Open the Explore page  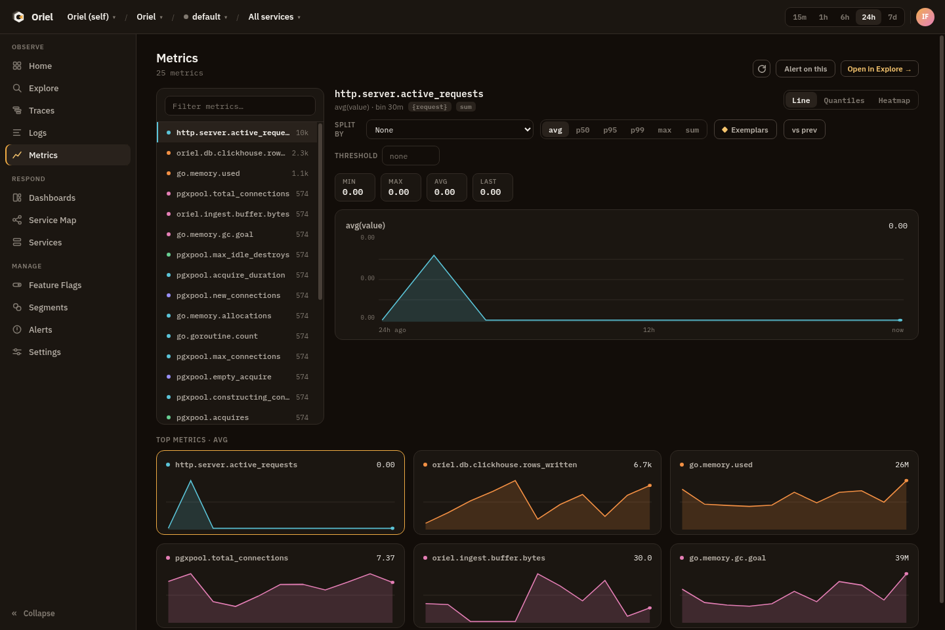coord(68,88)
